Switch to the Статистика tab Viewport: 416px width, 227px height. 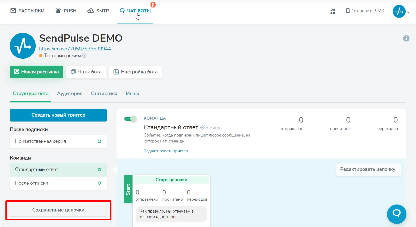click(x=104, y=94)
